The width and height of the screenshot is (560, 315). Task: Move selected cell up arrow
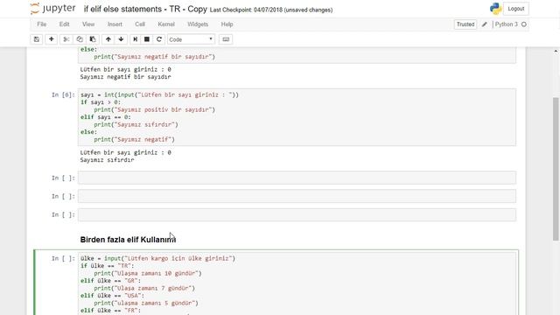click(108, 39)
